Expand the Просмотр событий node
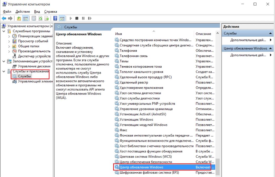Viewport: 275px width, 177px height. 9,41
